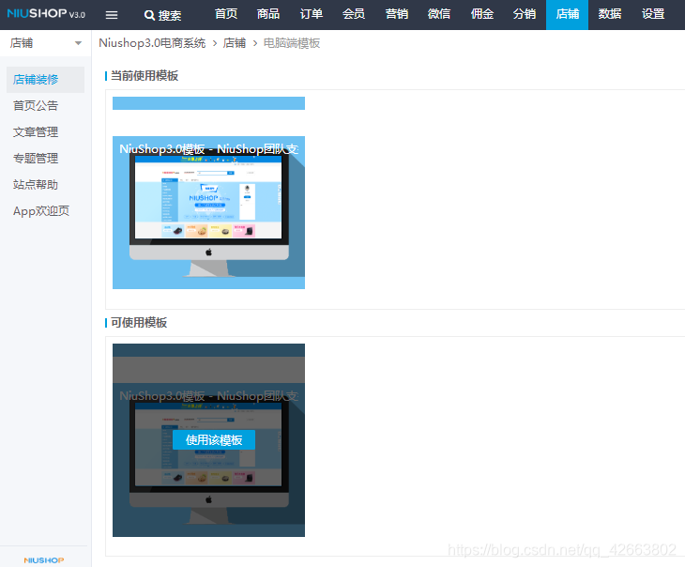Viewport: 685px width, 567px height.
Task: Click the NIUSHOP V3.0 logo
Action: tap(46, 13)
